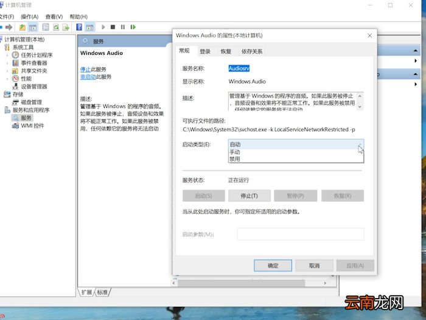Select 存储 node in the tree

coord(18,94)
